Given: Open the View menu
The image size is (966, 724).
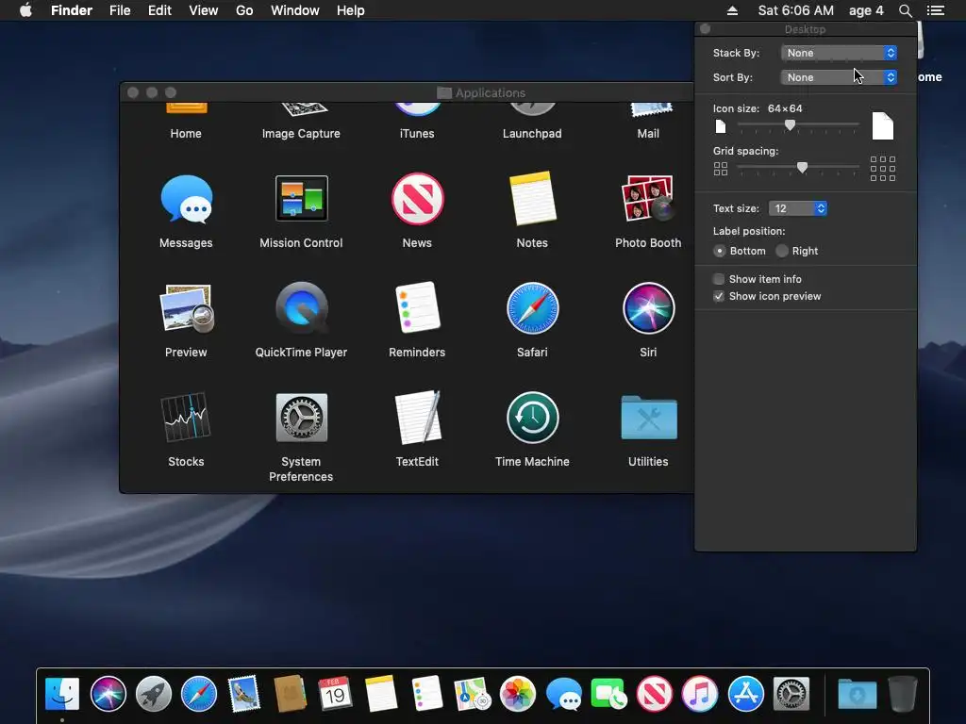Looking at the screenshot, I should click(204, 10).
